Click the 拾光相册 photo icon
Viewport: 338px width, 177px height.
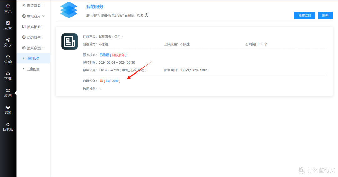[x=24, y=27]
